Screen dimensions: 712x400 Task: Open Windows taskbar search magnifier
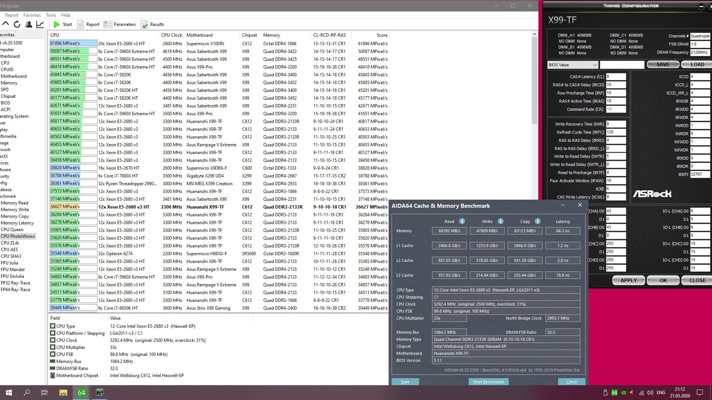coord(27,393)
